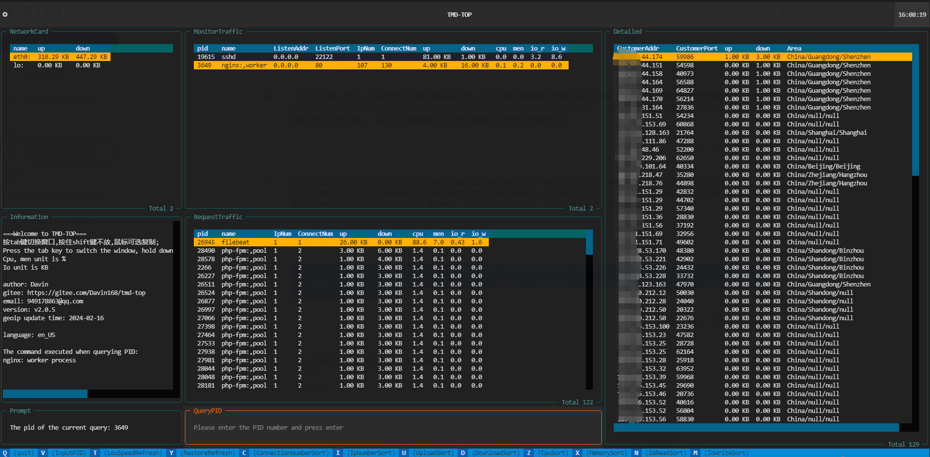This screenshot has height=457, width=930.
Task: Select the nginx:,worker row pid 3649
Action: click(x=381, y=65)
